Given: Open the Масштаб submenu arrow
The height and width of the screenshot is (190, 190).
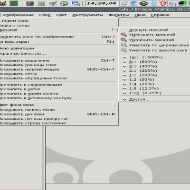Looking at the screenshot, I should (x=114, y=29).
